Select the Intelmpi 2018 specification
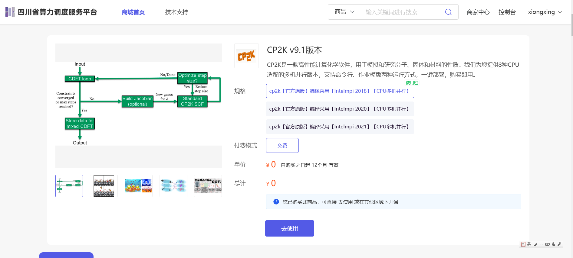The height and width of the screenshot is (258, 573). pos(340,91)
